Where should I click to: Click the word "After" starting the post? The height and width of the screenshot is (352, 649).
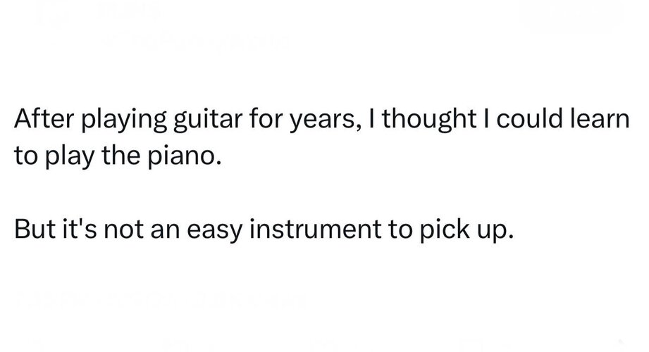point(36,120)
